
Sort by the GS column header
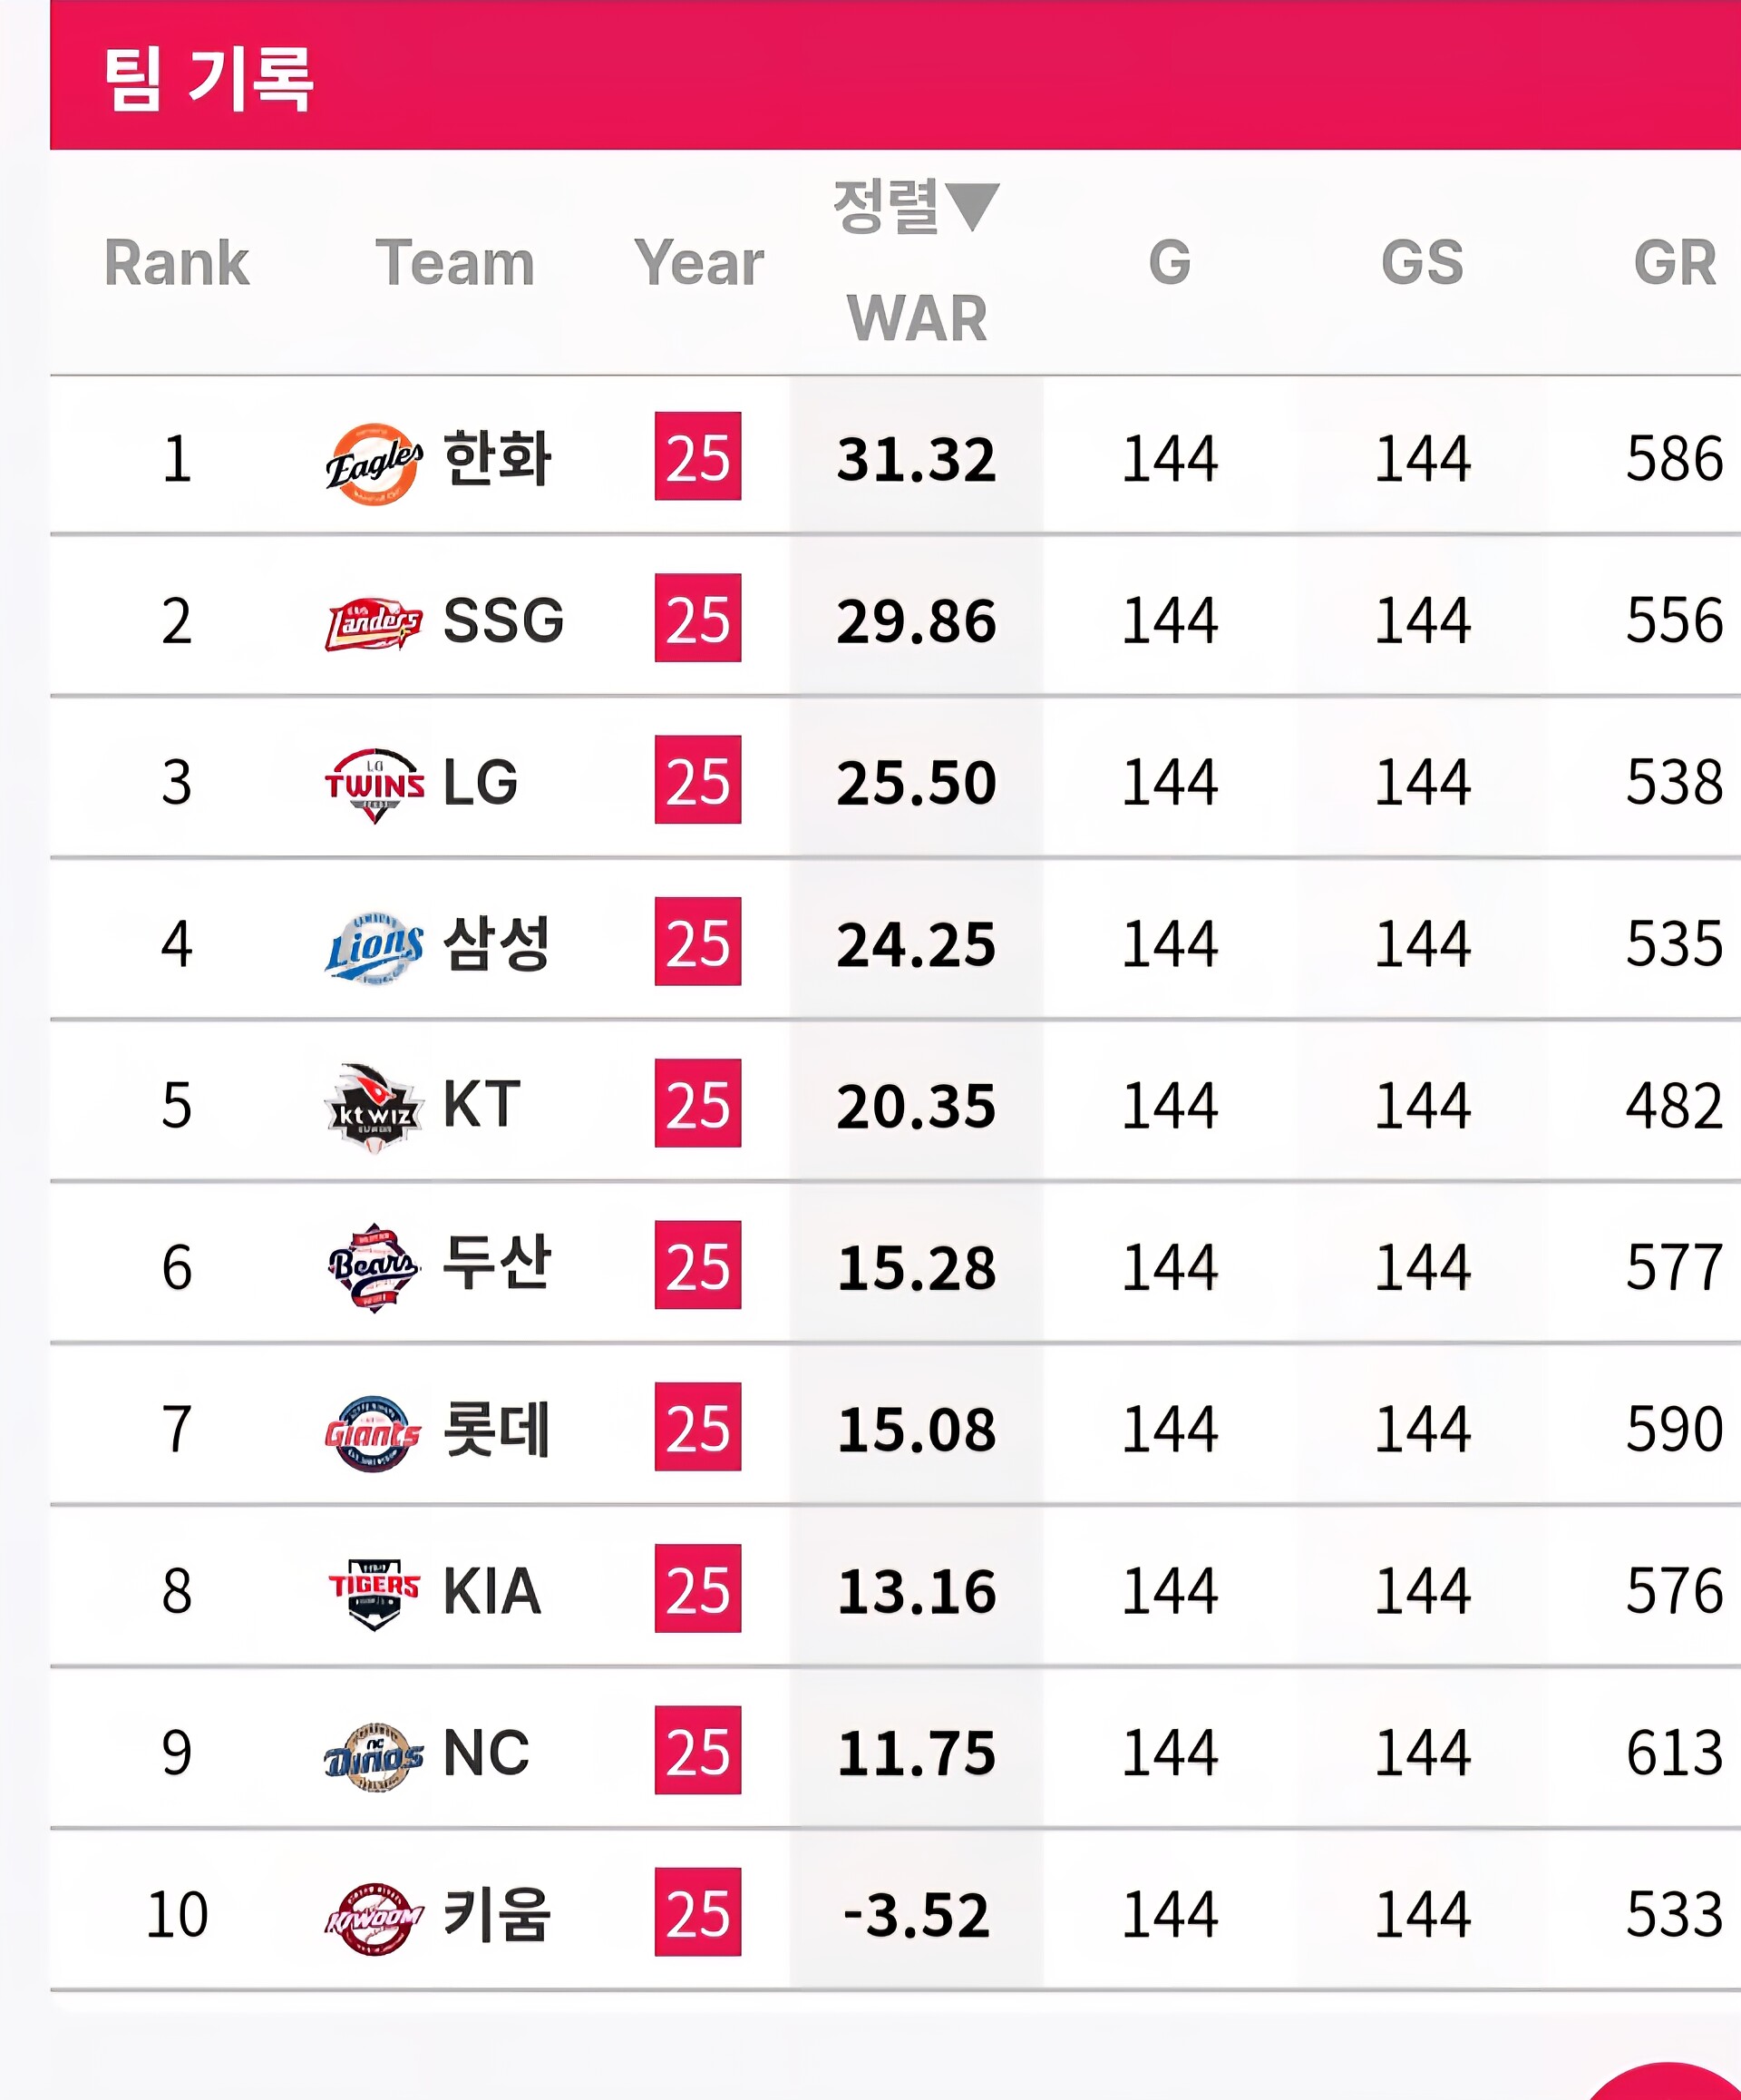[x=1422, y=263]
